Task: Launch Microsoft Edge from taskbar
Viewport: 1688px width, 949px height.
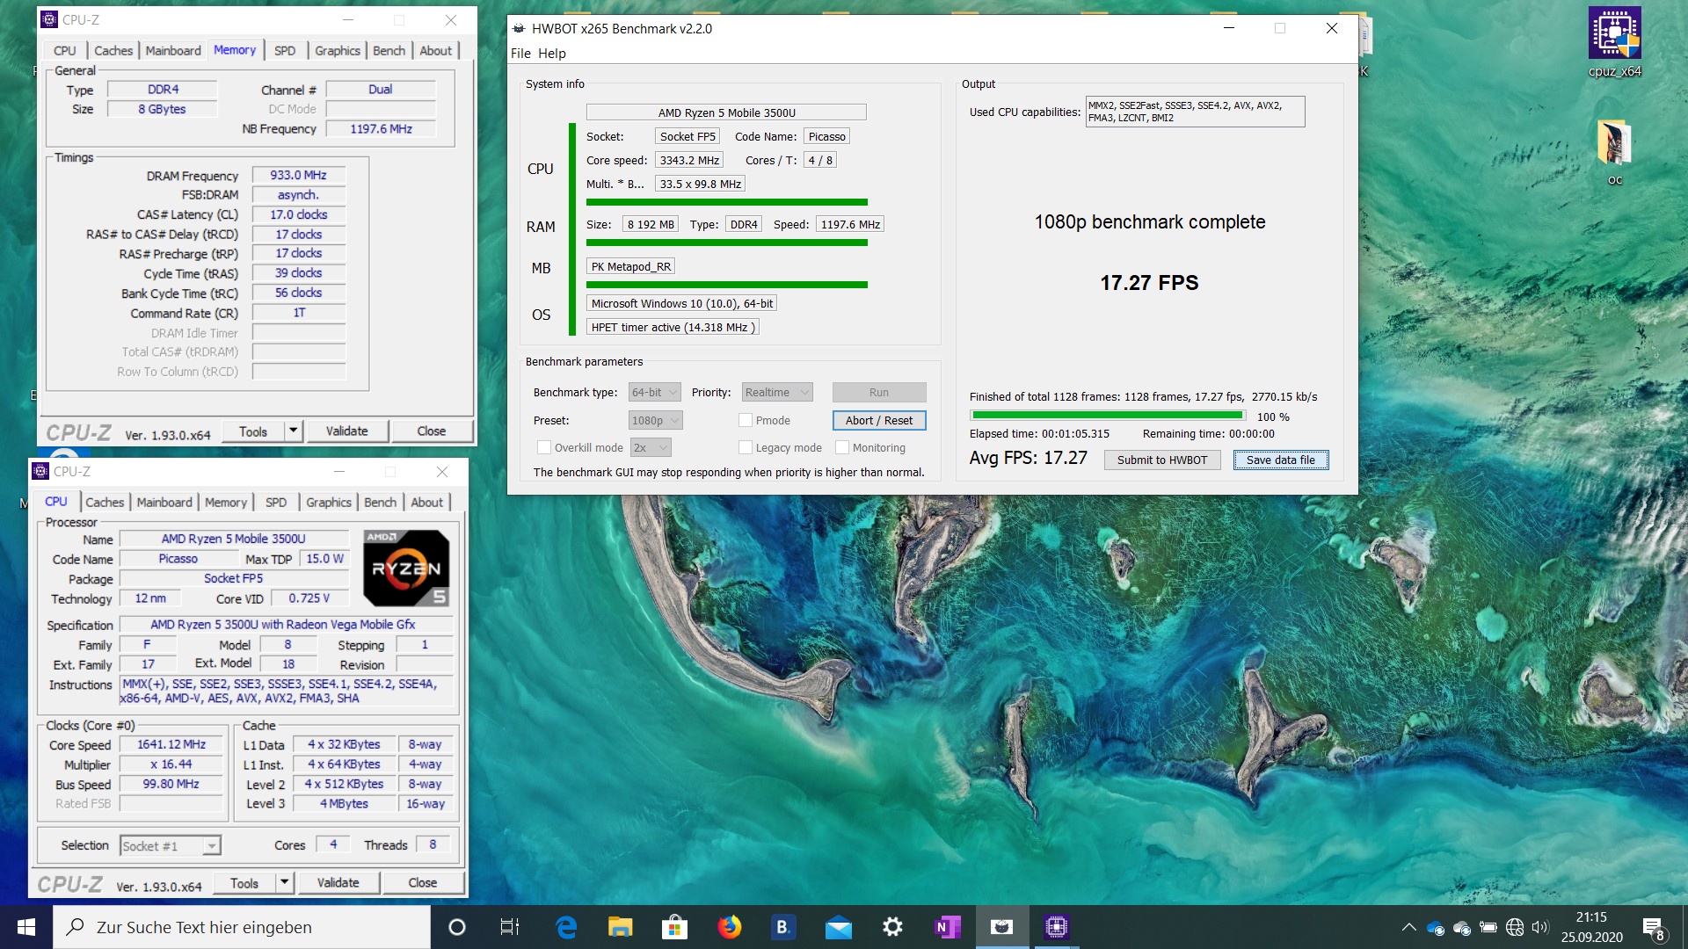Action: click(x=566, y=927)
